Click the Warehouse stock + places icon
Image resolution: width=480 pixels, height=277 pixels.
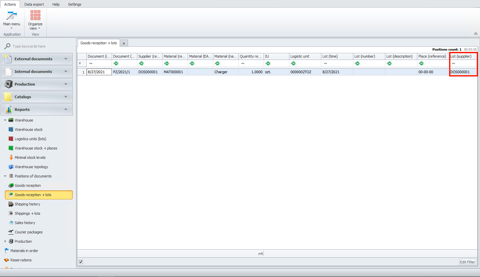[11, 148]
